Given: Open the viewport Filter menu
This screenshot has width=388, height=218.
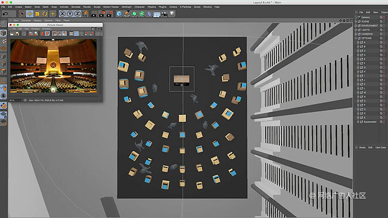Looking at the screenshot, I should (58, 21).
